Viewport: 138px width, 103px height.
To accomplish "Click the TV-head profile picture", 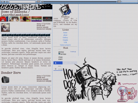I will click(x=65, y=10).
